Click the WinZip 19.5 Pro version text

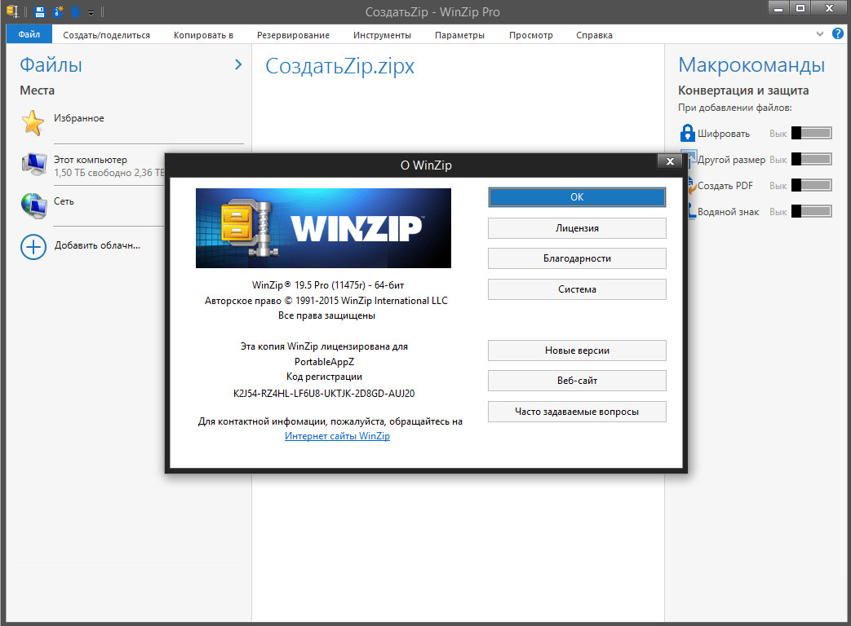(328, 285)
